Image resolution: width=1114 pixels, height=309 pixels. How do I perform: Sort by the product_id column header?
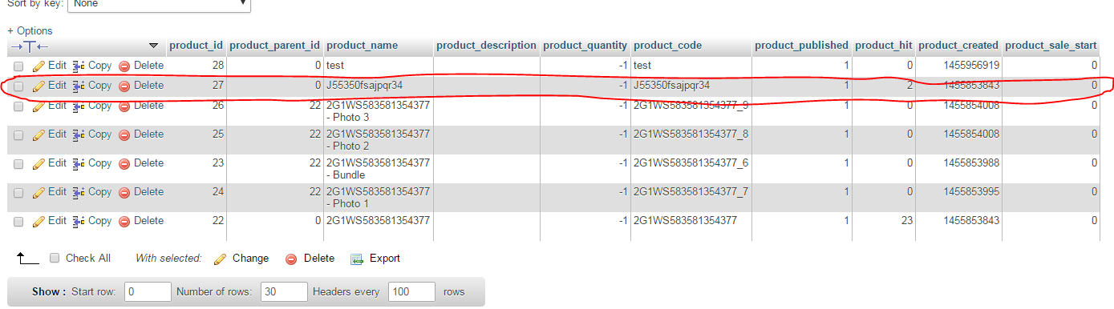click(x=196, y=46)
